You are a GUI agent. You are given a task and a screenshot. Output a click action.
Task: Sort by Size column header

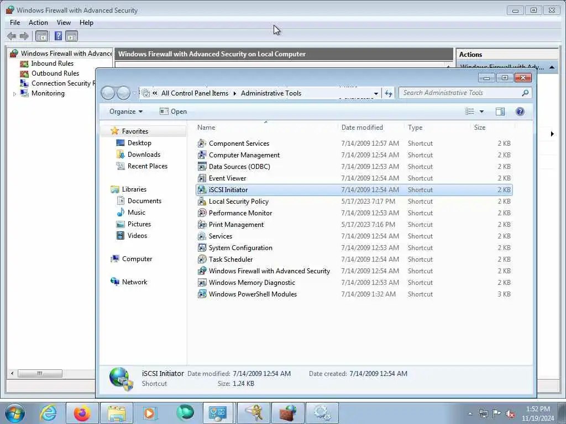click(479, 128)
